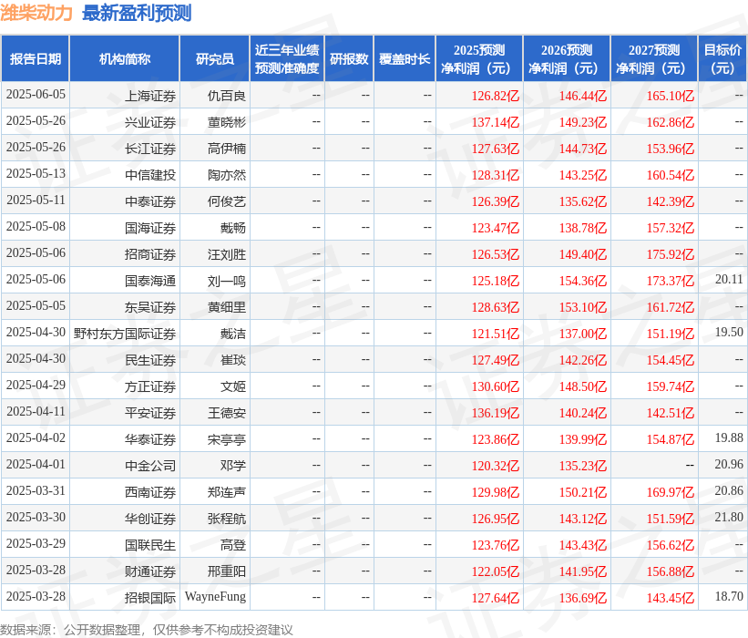Screen dimensions: 748x638
Task: Click the 目标价 column header
Action: point(721,57)
